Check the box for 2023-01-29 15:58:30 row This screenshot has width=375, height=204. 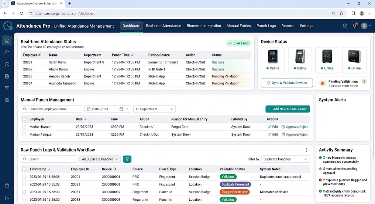tap(24, 192)
